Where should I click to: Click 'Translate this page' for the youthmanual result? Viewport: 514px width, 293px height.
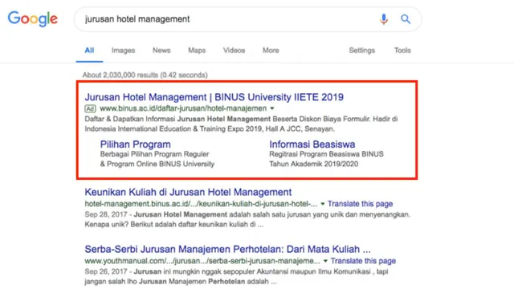[363, 261]
